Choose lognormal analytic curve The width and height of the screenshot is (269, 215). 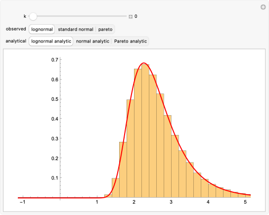[51, 42]
